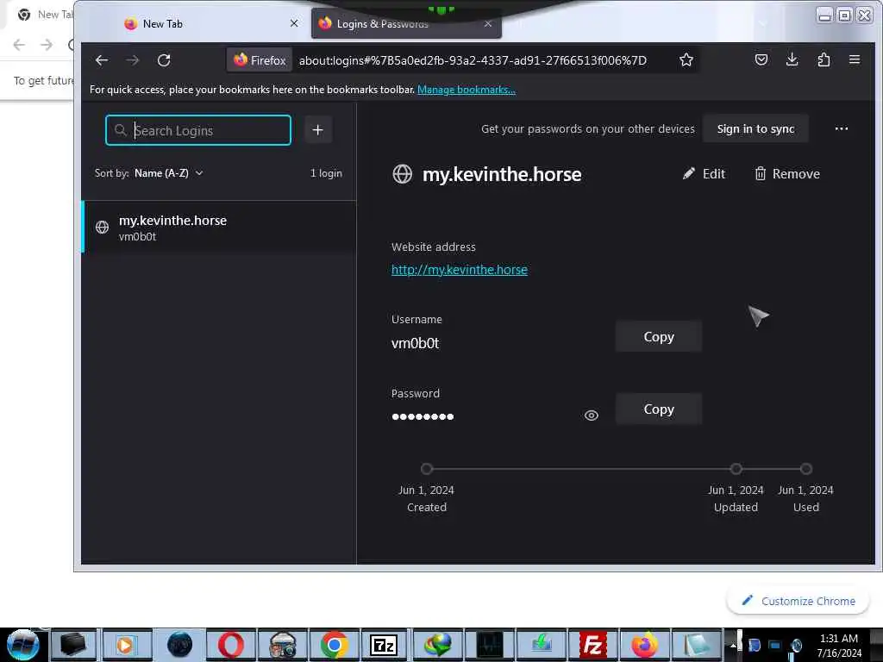The width and height of the screenshot is (883, 662).
Task: Open the Internet Download Manager taskbar icon
Action: (x=437, y=645)
